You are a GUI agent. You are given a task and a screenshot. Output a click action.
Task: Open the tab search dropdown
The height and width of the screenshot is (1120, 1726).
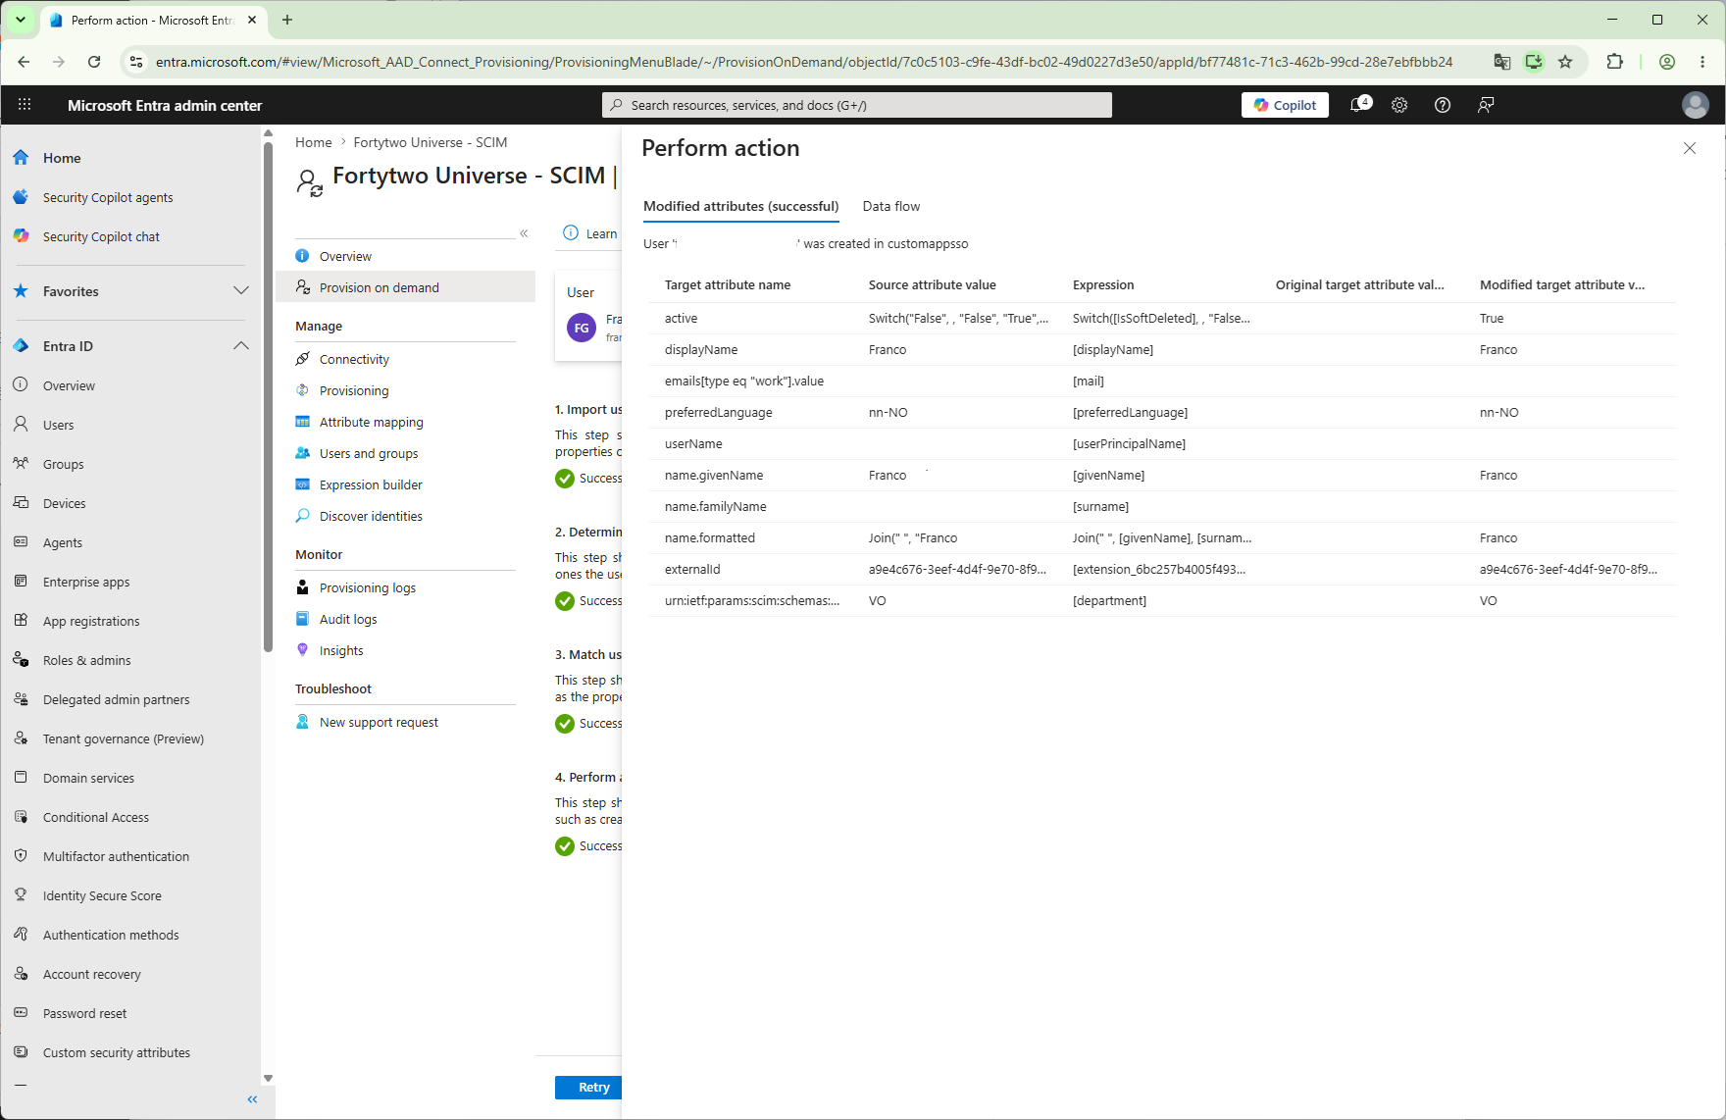click(20, 20)
